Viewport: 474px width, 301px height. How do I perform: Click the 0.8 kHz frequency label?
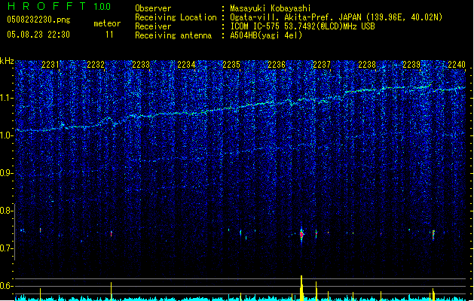(6, 211)
